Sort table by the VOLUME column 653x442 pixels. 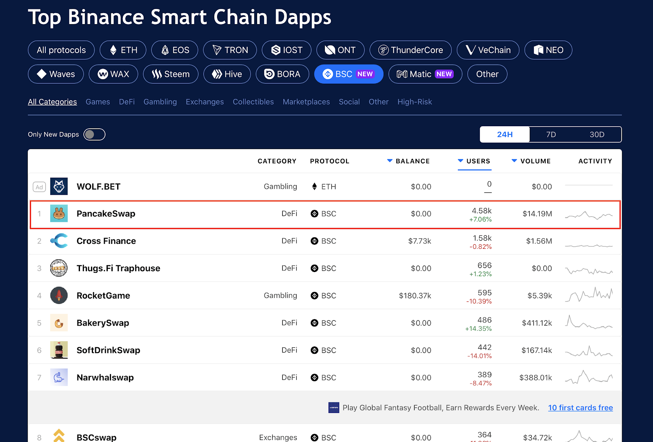coord(531,161)
